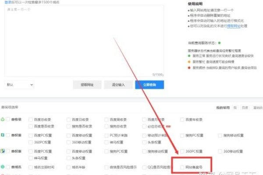Enable the 百度年收录 checkbox
Image resolution: width=263 pixels, height=175 pixels.
pos(182,119)
